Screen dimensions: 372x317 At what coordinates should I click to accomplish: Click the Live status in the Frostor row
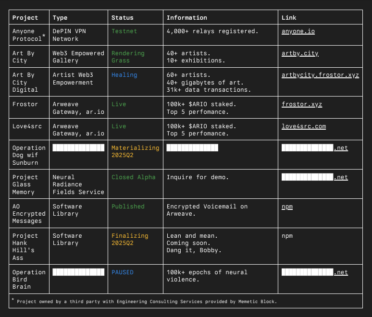(119, 104)
